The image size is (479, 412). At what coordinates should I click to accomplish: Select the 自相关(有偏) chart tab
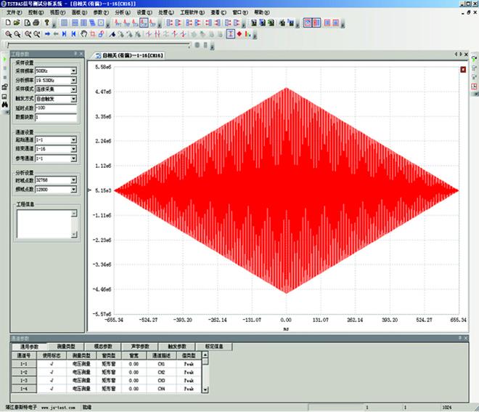(x=130, y=55)
